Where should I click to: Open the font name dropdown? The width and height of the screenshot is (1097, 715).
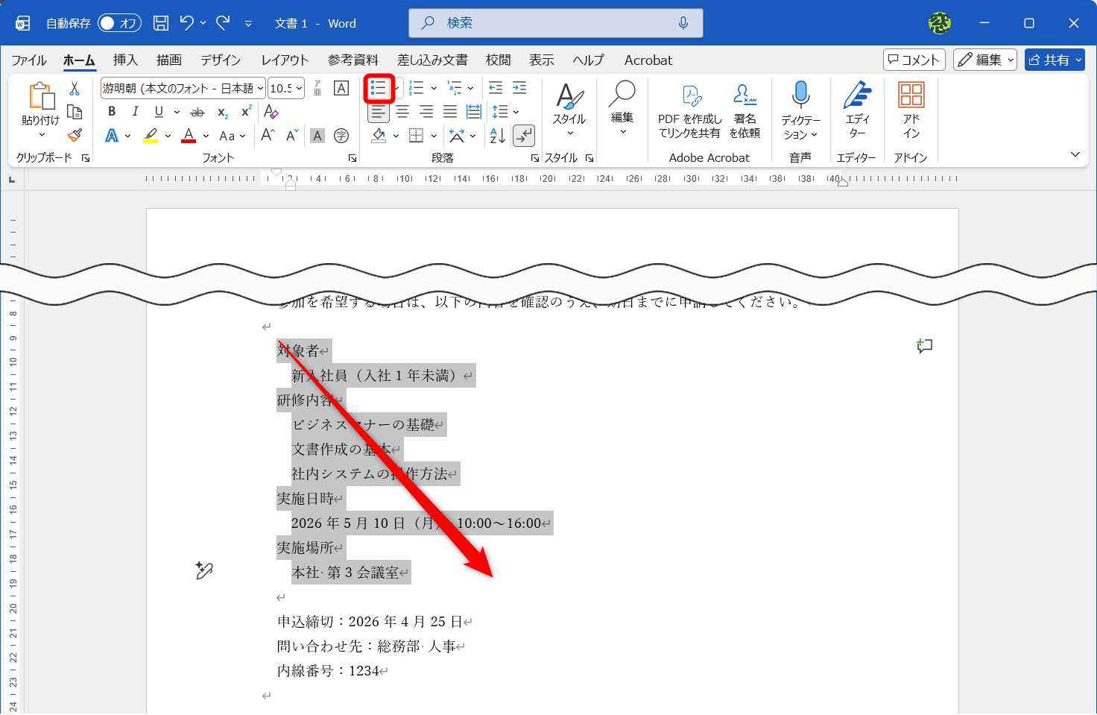262,87
